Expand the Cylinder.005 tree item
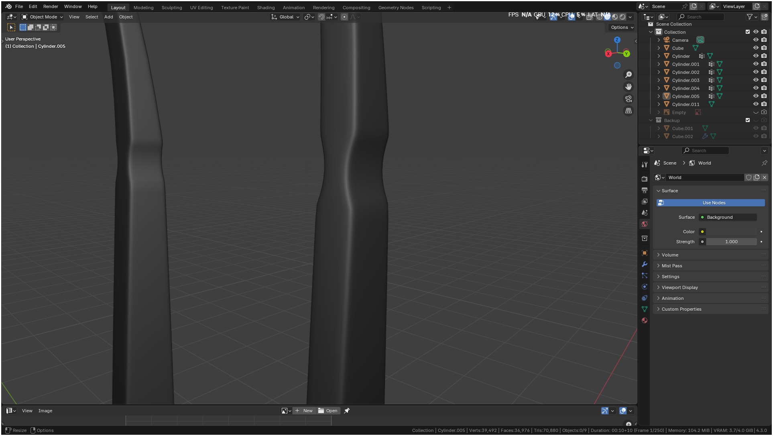 [x=659, y=96]
